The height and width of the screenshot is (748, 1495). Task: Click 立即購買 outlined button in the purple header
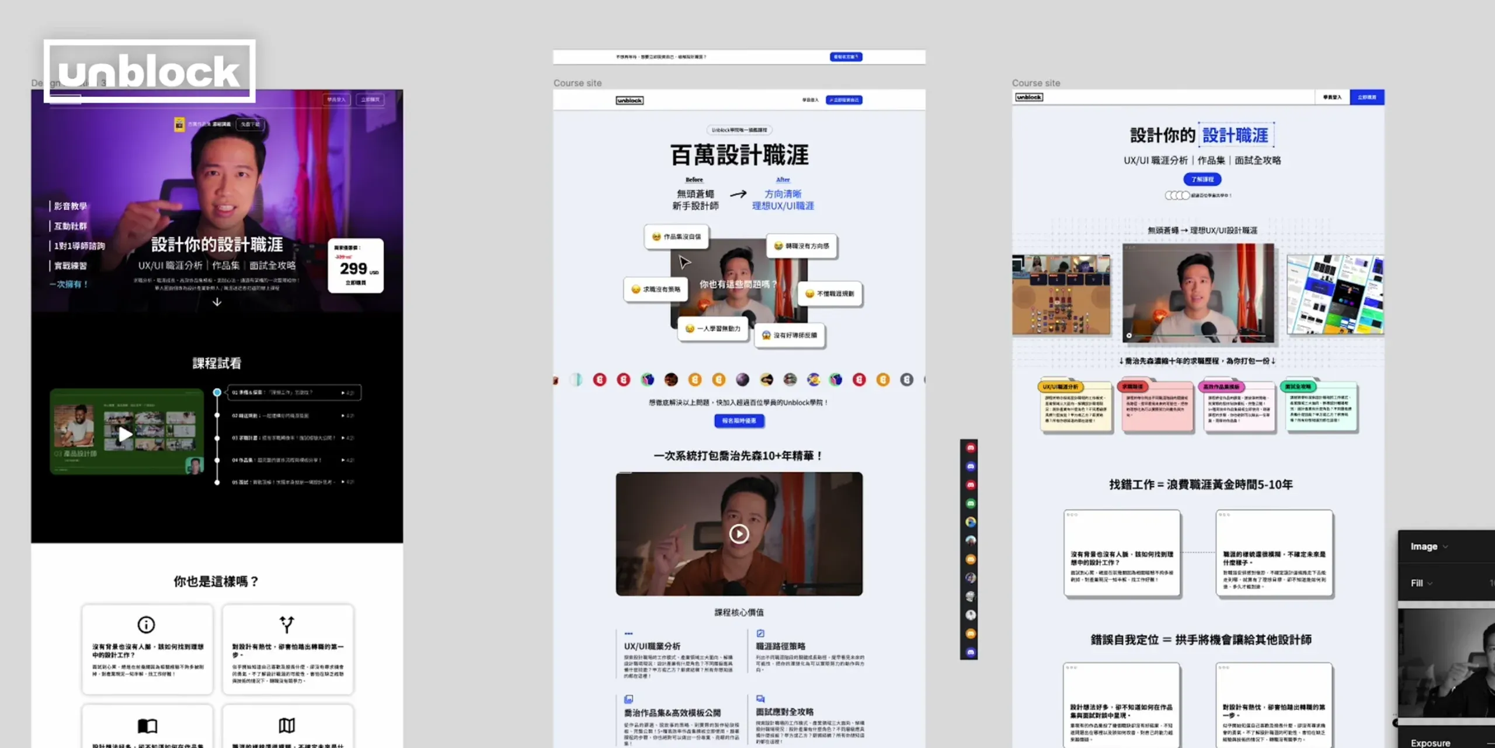pyautogui.click(x=370, y=100)
